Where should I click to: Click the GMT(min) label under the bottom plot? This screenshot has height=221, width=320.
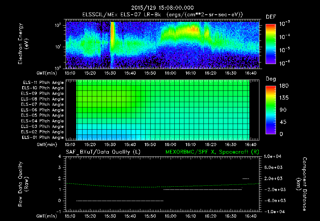click(47, 216)
